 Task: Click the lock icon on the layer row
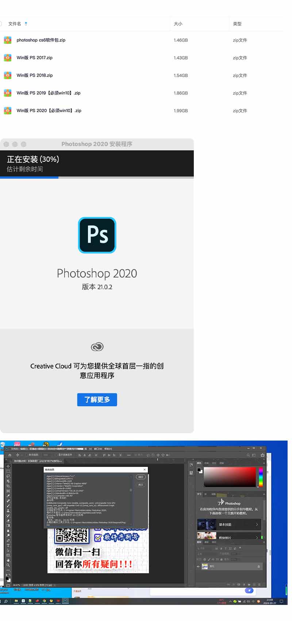(258, 566)
